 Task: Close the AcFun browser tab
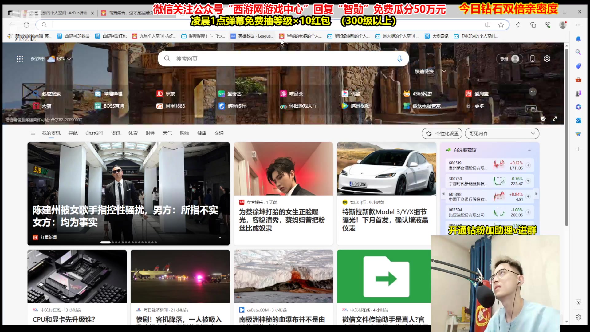tap(92, 13)
